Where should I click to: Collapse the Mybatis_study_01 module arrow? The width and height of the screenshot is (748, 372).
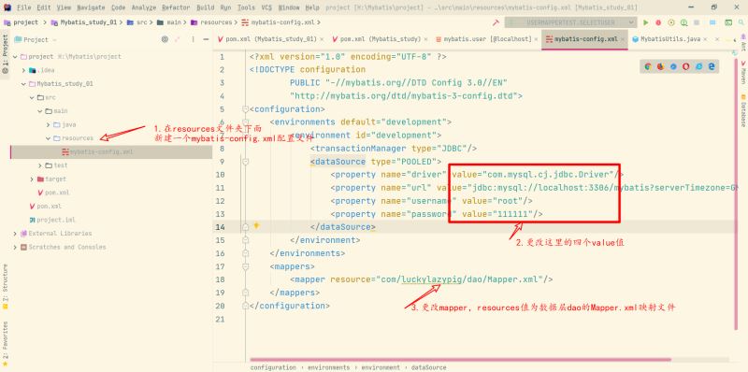point(24,84)
